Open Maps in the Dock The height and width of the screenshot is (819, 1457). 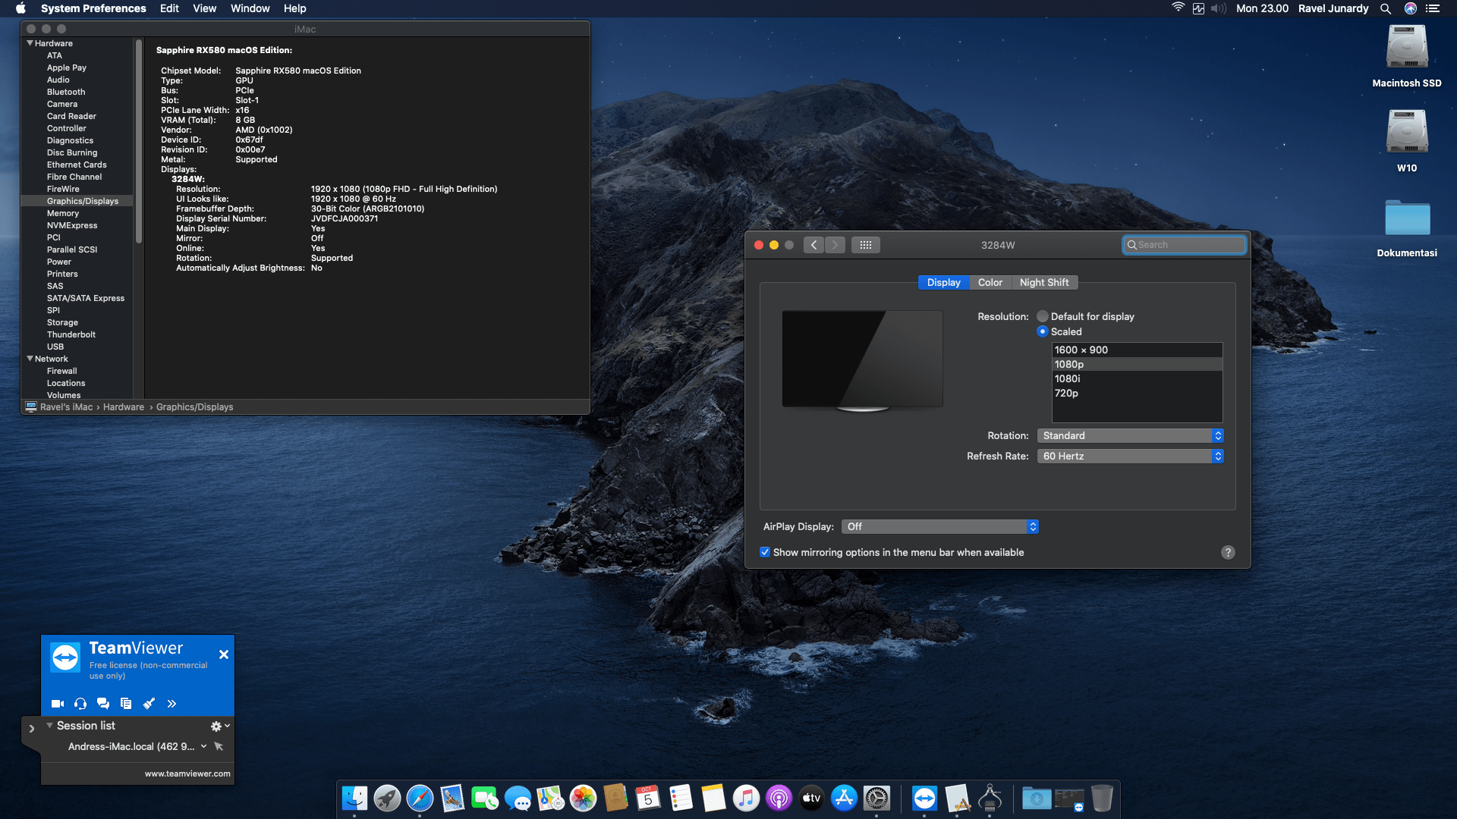coord(550,798)
